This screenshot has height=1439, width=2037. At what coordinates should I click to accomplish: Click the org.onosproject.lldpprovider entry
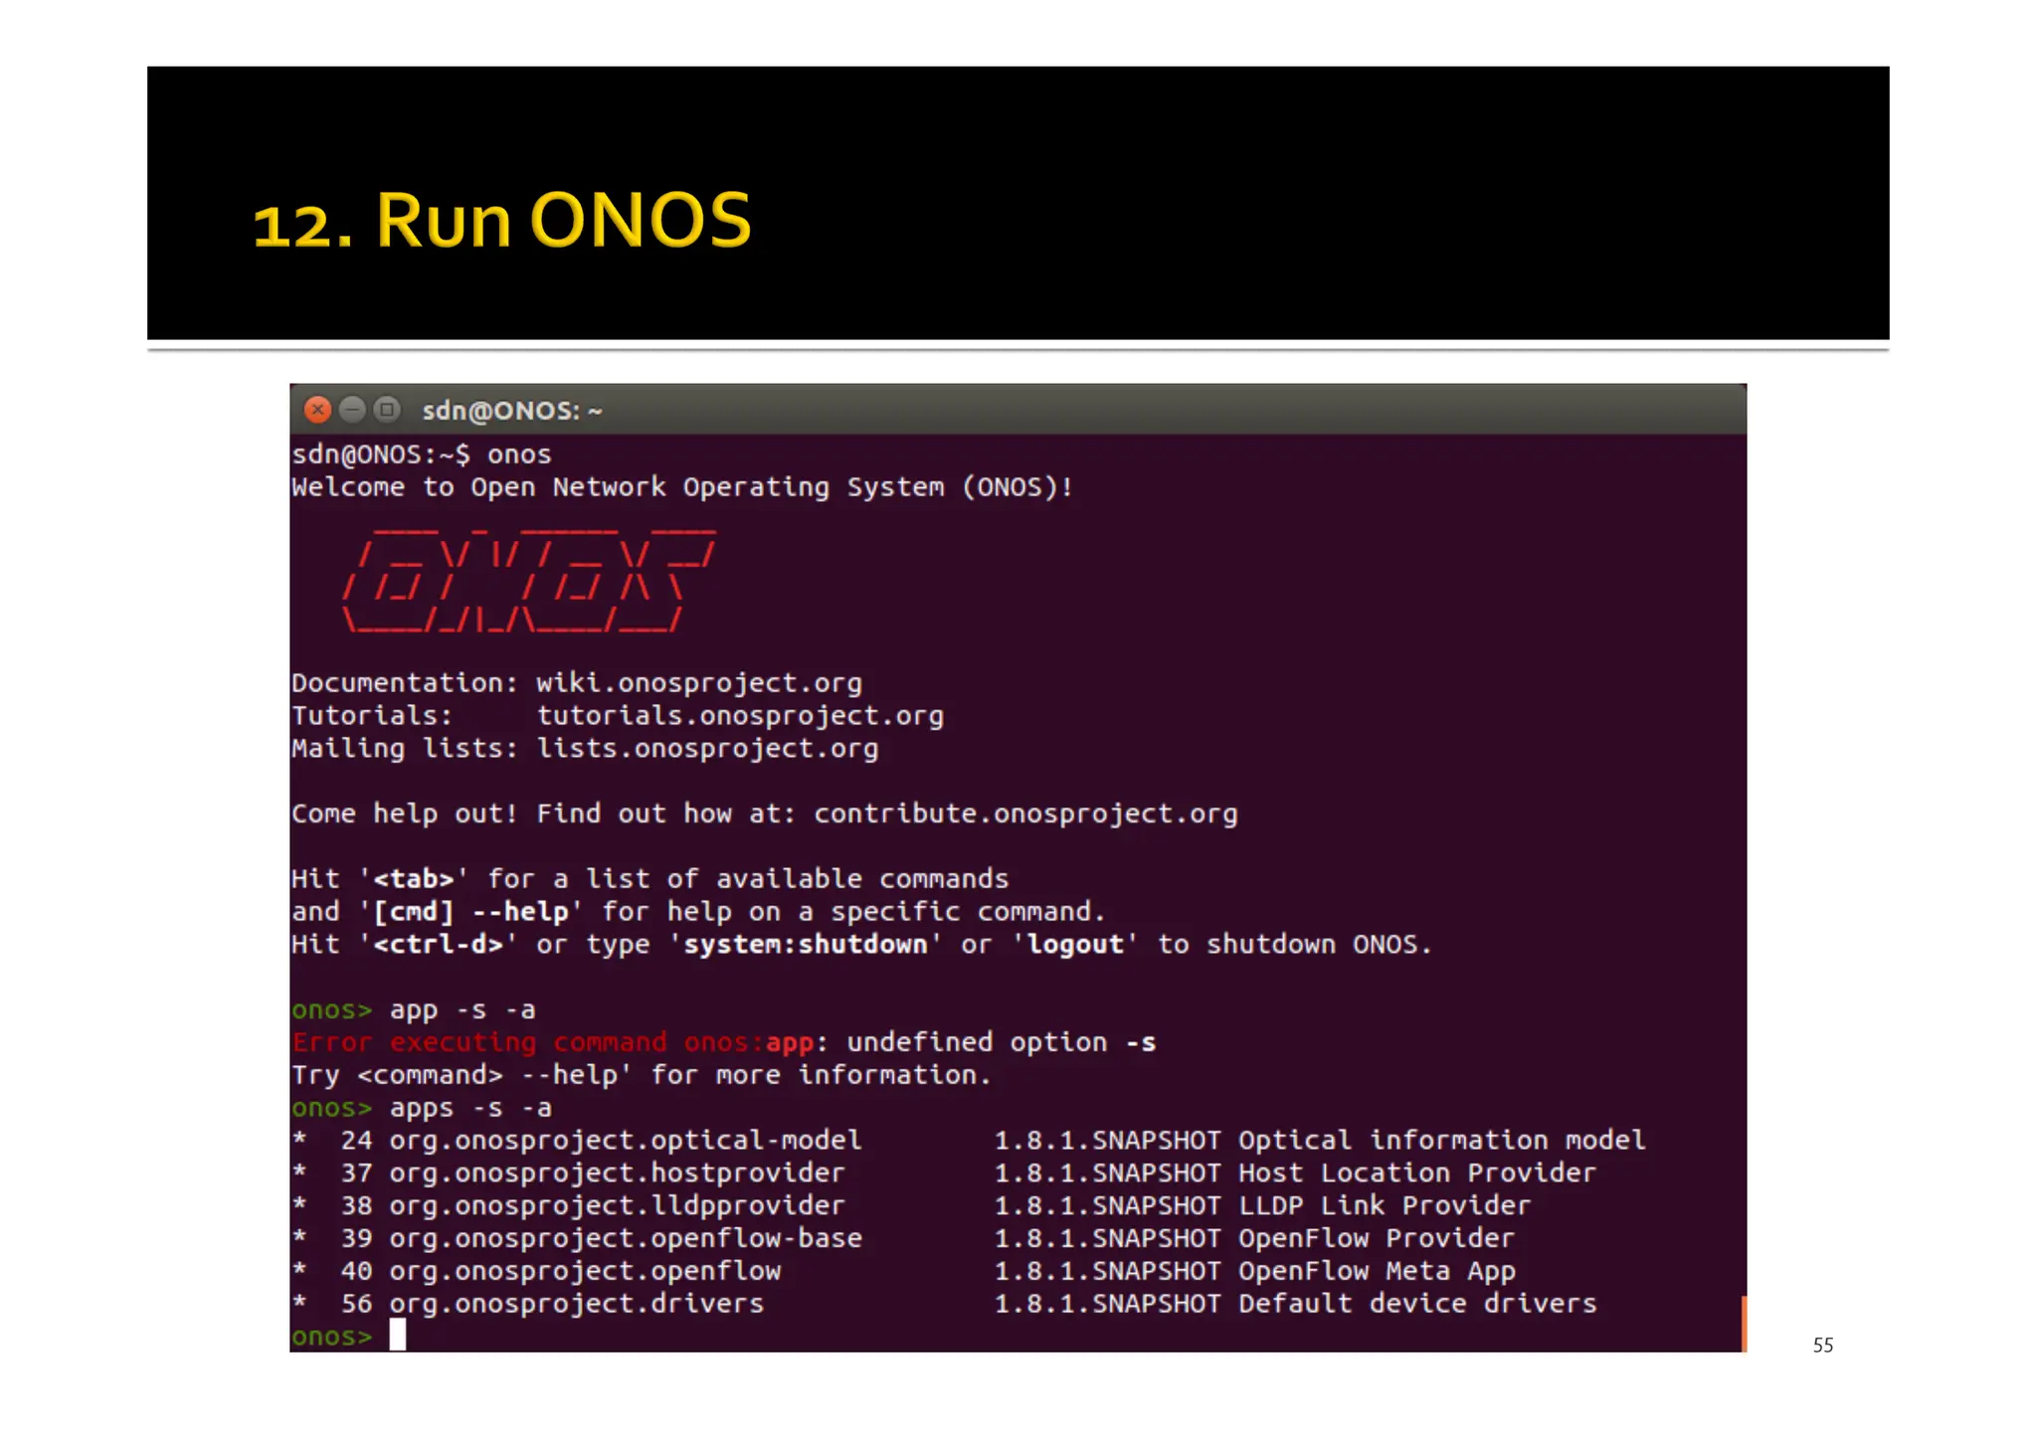coord(617,1206)
